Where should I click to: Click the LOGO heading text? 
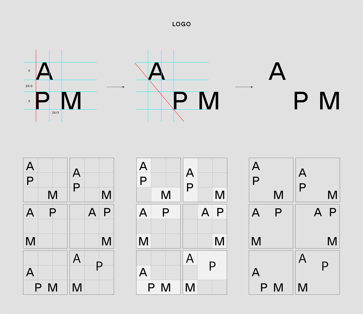pos(181,24)
